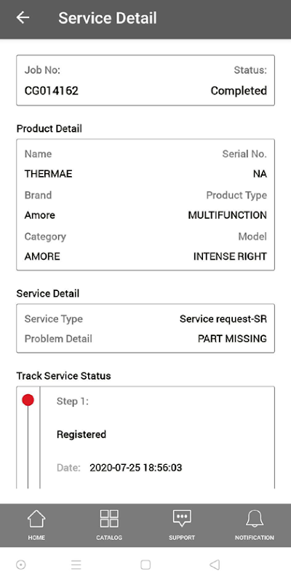Select the red Step 1 timeline marker
The width and height of the screenshot is (291, 582).
[x=28, y=399]
